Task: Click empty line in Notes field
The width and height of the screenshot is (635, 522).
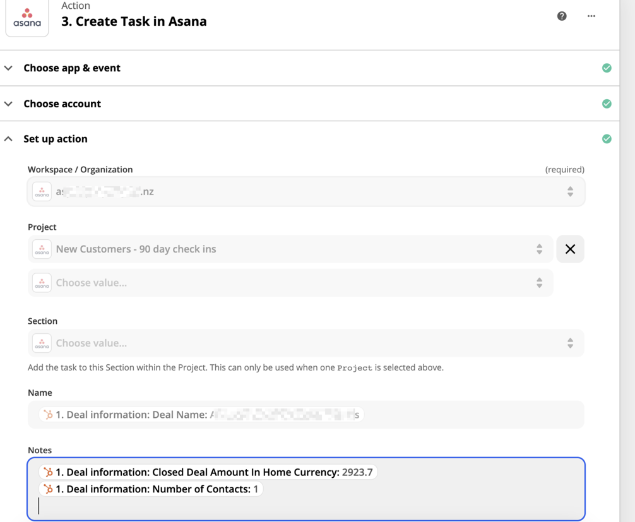Action: pyautogui.click(x=306, y=506)
